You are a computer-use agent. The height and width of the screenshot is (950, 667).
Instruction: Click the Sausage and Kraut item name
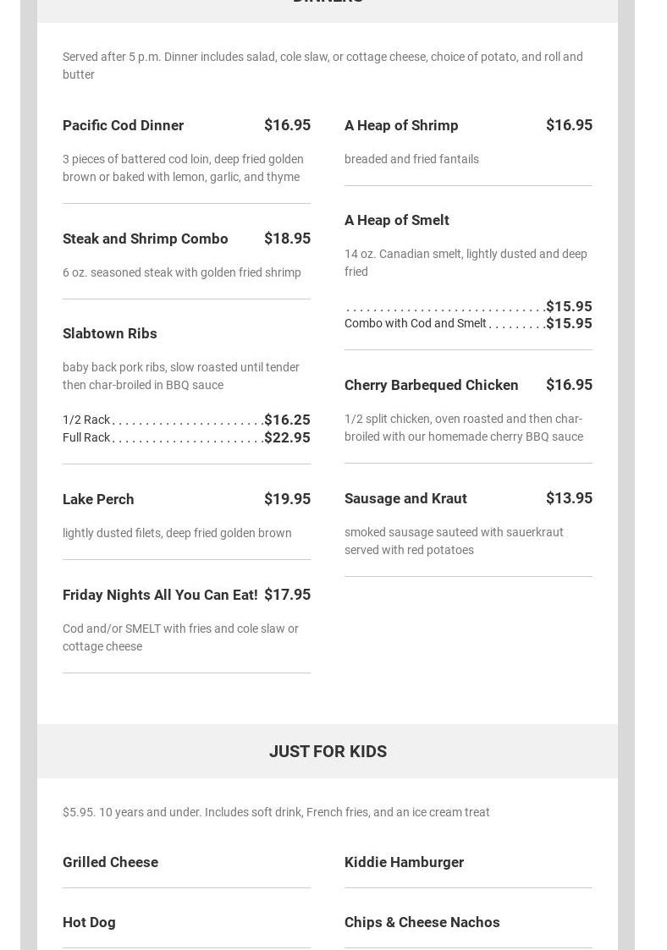(x=405, y=498)
